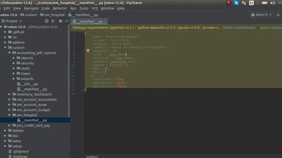The image size is (282, 158).
Task: Open the Run menu
Action: (74, 8)
